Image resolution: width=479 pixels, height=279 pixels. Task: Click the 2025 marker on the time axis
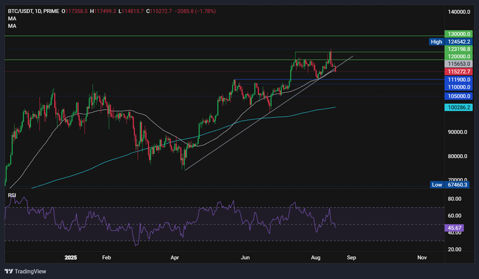[x=71, y=258]
